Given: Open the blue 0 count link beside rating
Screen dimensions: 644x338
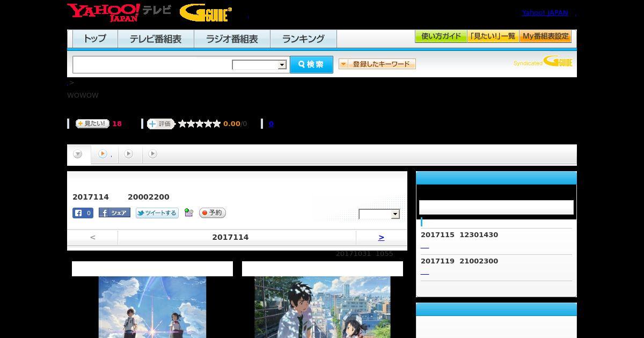Looking at the screenshot, I should pyautogui.click(x=271, y=124).
